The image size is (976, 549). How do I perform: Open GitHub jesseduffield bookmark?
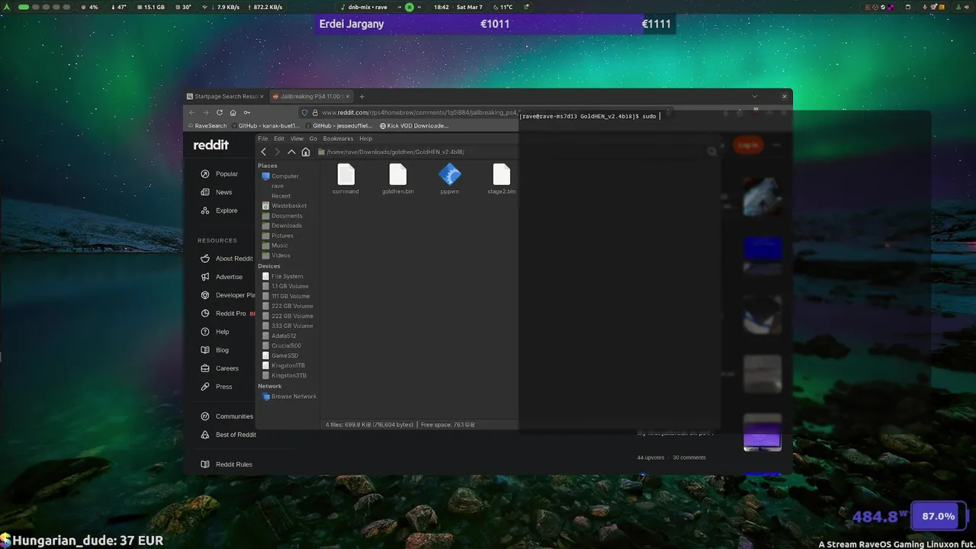click(339, 126)
